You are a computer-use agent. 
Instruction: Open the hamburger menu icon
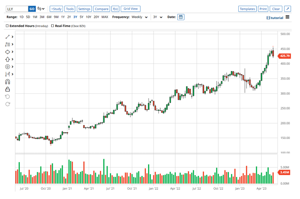(x=287, y=17)
